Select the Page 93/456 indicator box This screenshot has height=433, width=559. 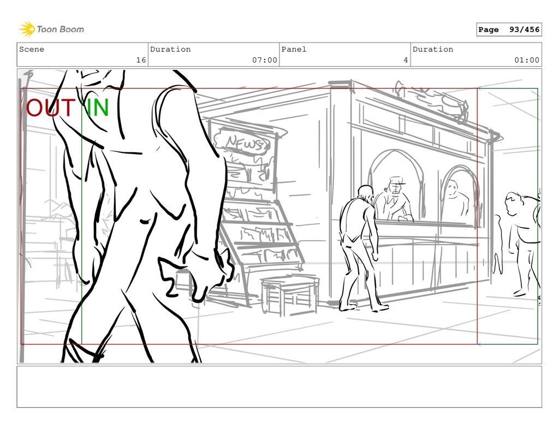point(508,30)
